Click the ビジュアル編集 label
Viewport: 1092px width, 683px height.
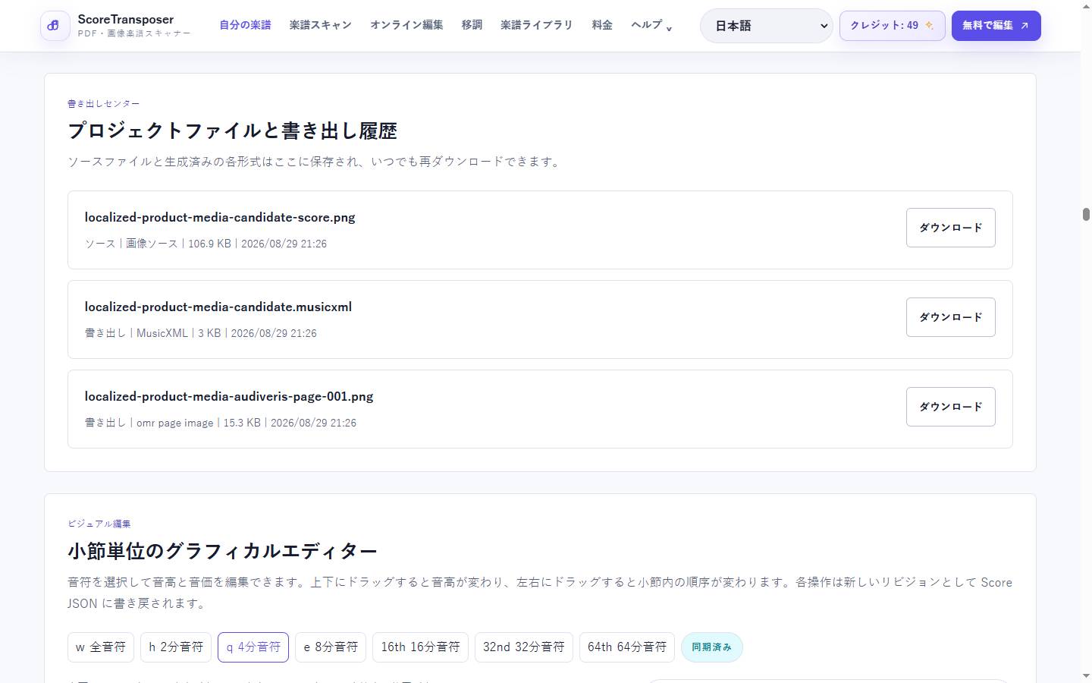pos(99,524)
